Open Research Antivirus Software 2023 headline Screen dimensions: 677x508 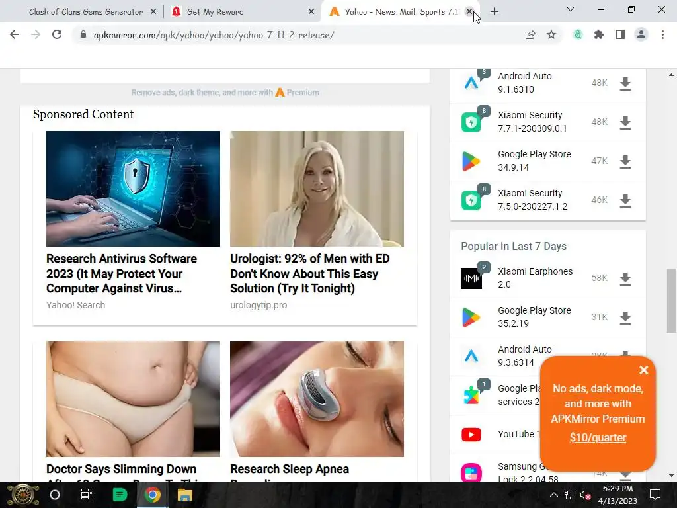point(122,273)
